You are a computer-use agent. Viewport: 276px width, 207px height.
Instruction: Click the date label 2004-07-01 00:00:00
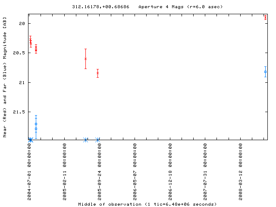click(x=29, y=172)
